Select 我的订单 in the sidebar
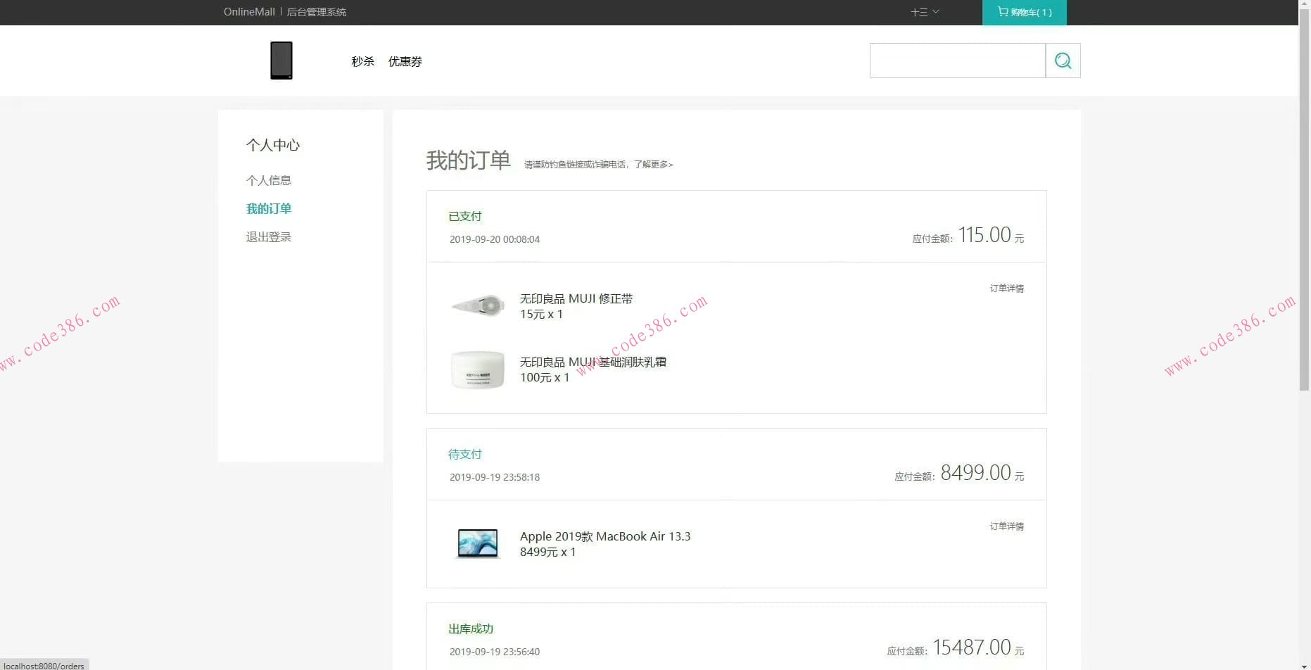Image resolution: width=1311 pixels, height=670 pixels. pos(269,208)
